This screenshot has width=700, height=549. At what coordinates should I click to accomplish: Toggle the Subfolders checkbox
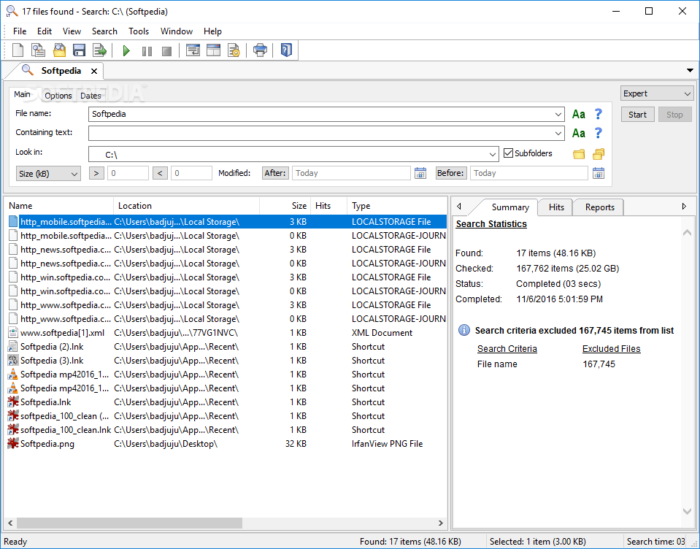(508, 153)
